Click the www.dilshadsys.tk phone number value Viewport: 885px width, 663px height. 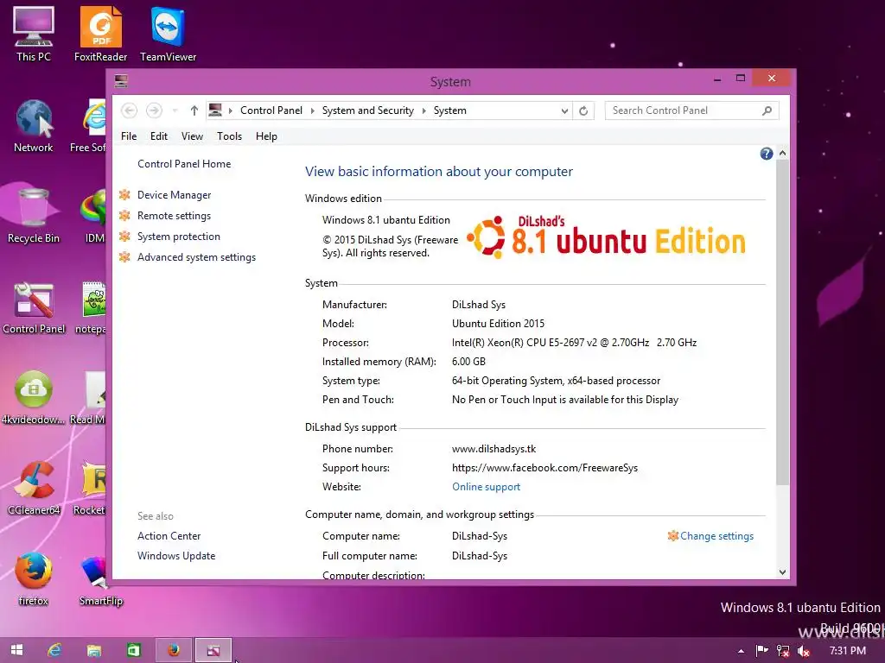click(x=493, y=449)
